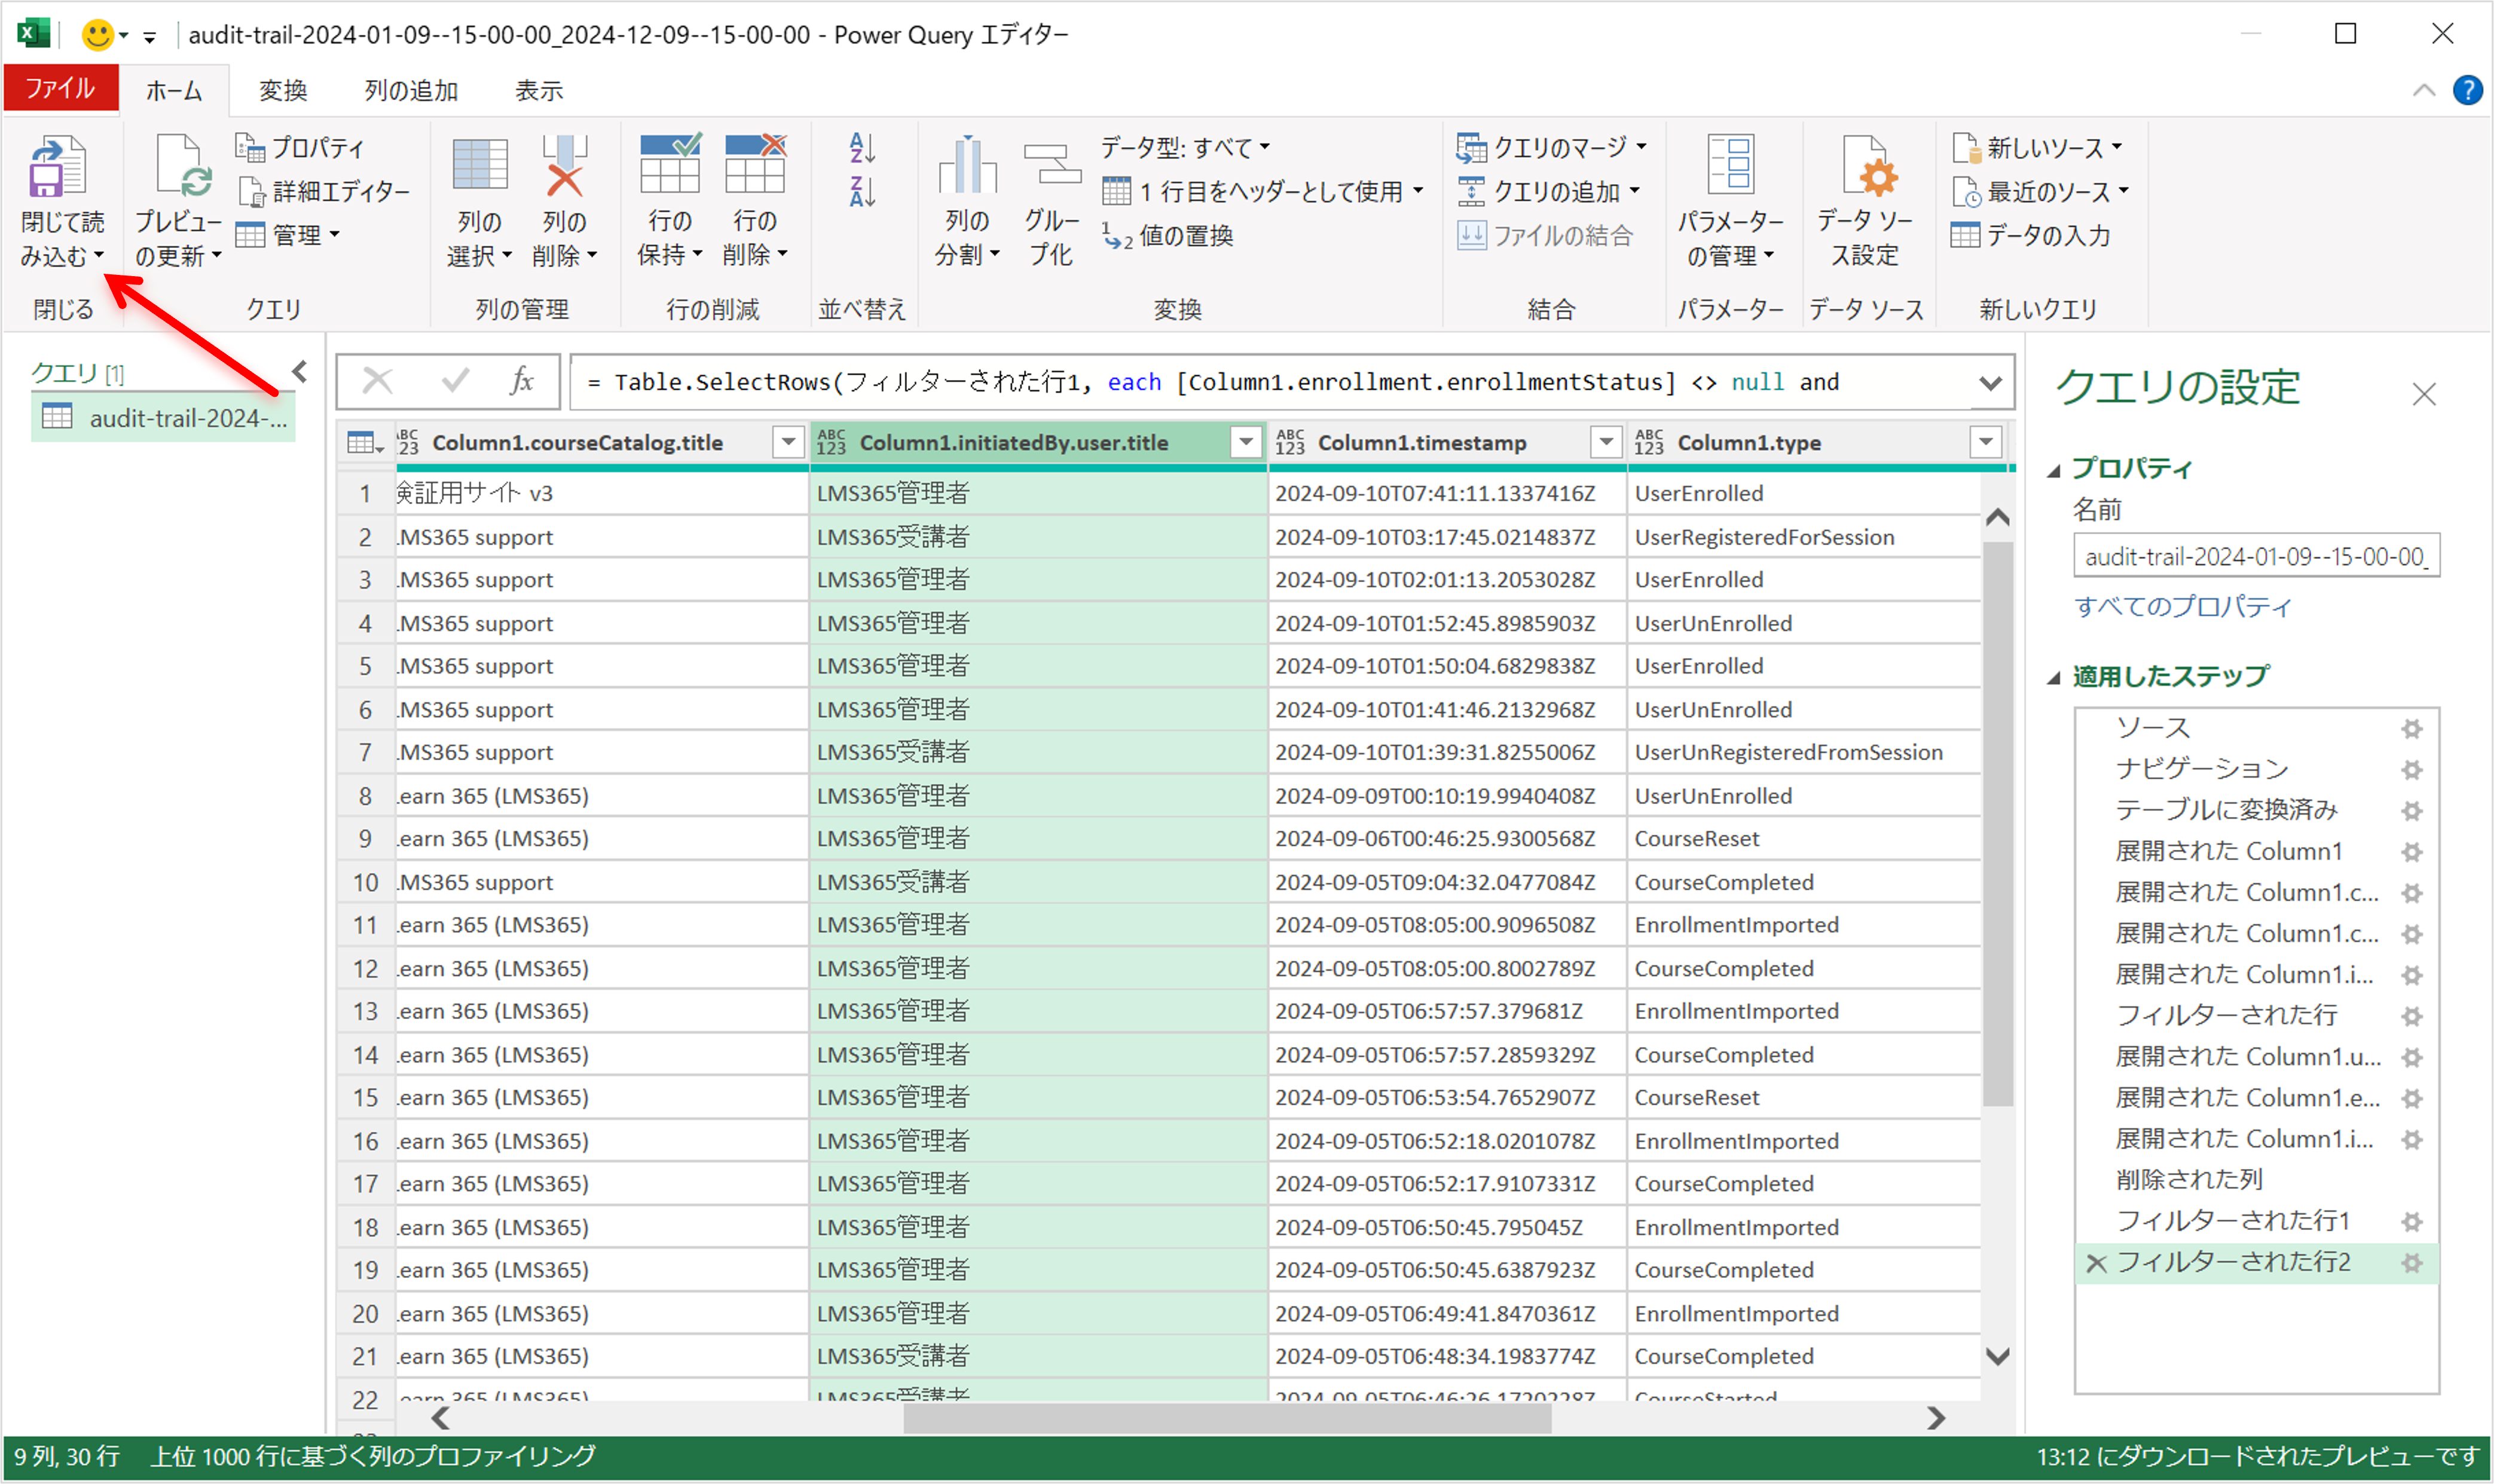
Task: Switch to the 変換 tab
Action: (x=283, y=91)
